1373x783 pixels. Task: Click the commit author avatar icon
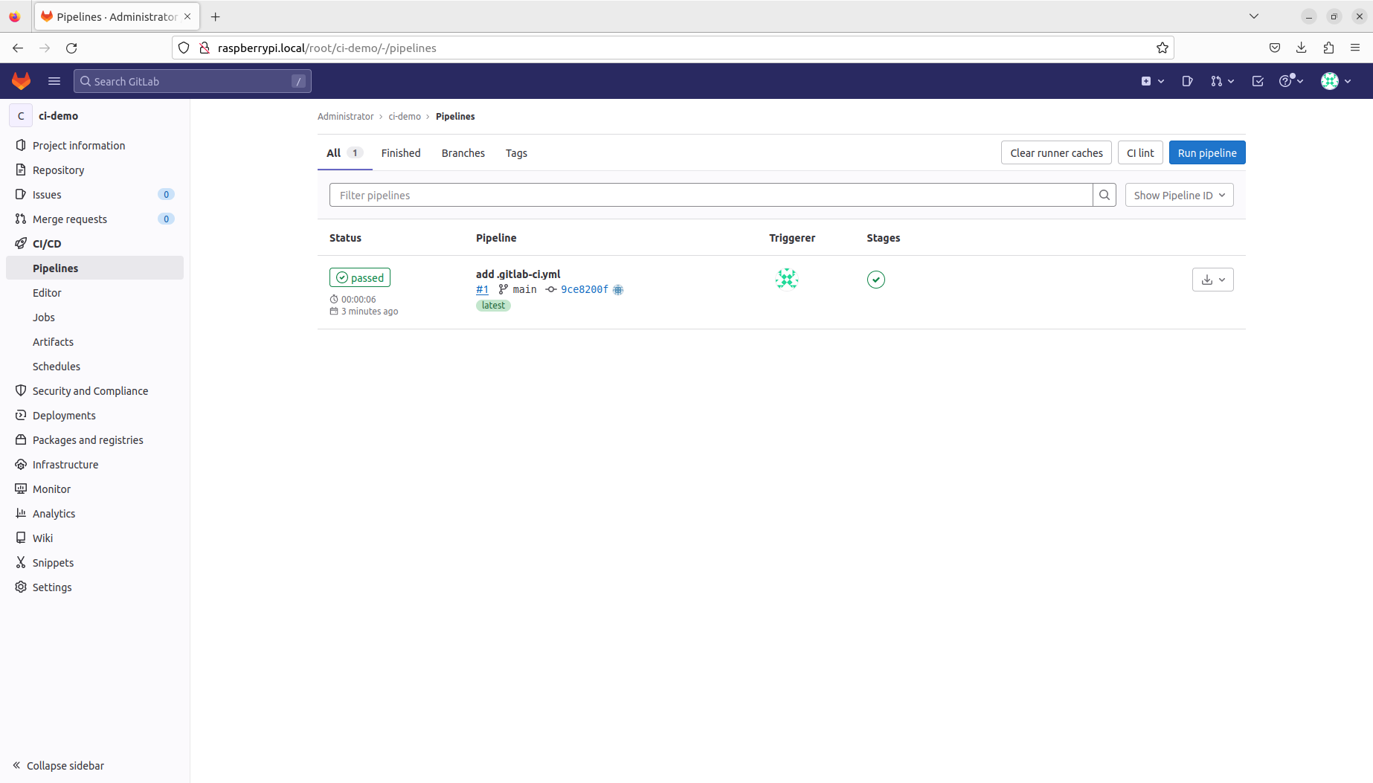pyautogui.click(x=618, y=289)
